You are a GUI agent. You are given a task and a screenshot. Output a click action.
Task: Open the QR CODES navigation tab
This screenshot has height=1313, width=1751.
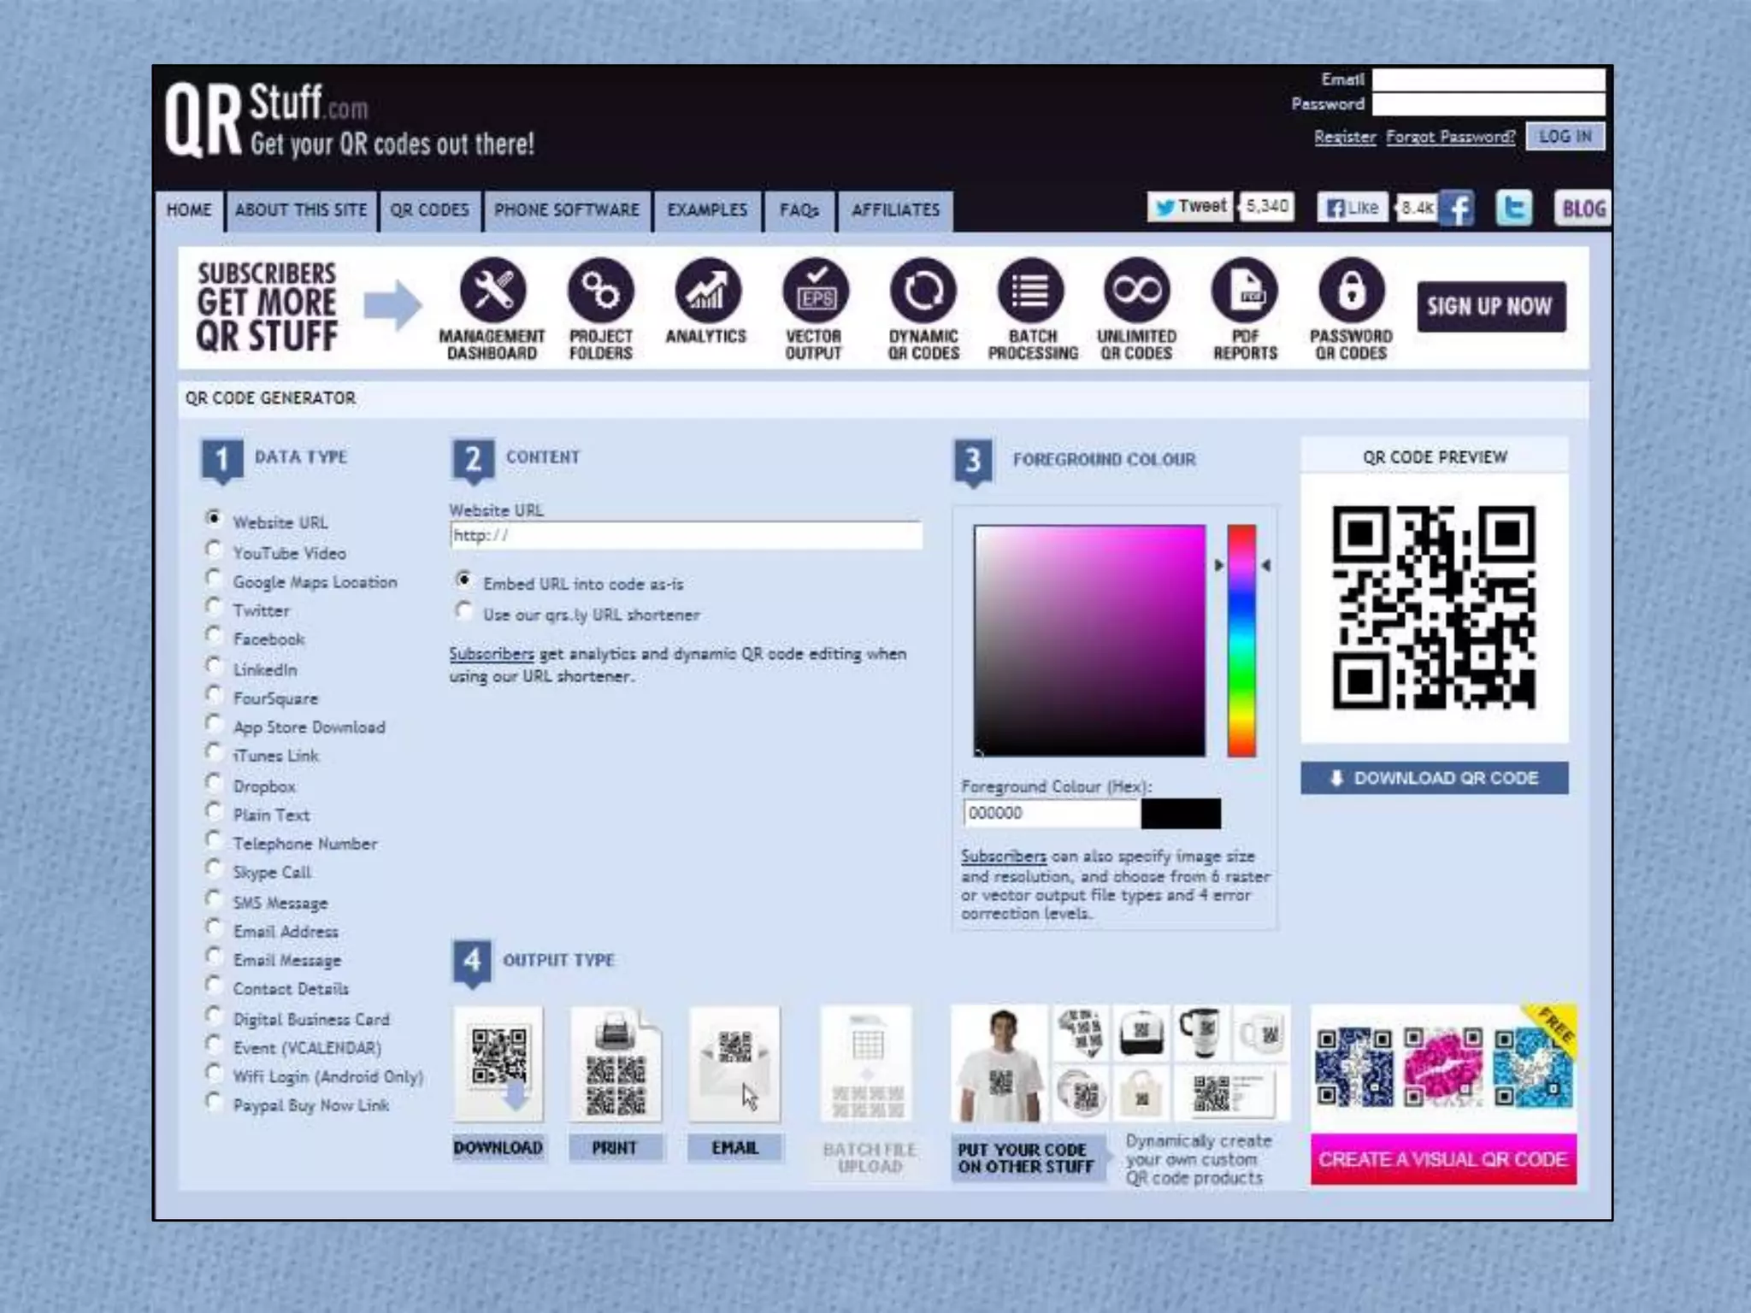click(x=429, y=210)
